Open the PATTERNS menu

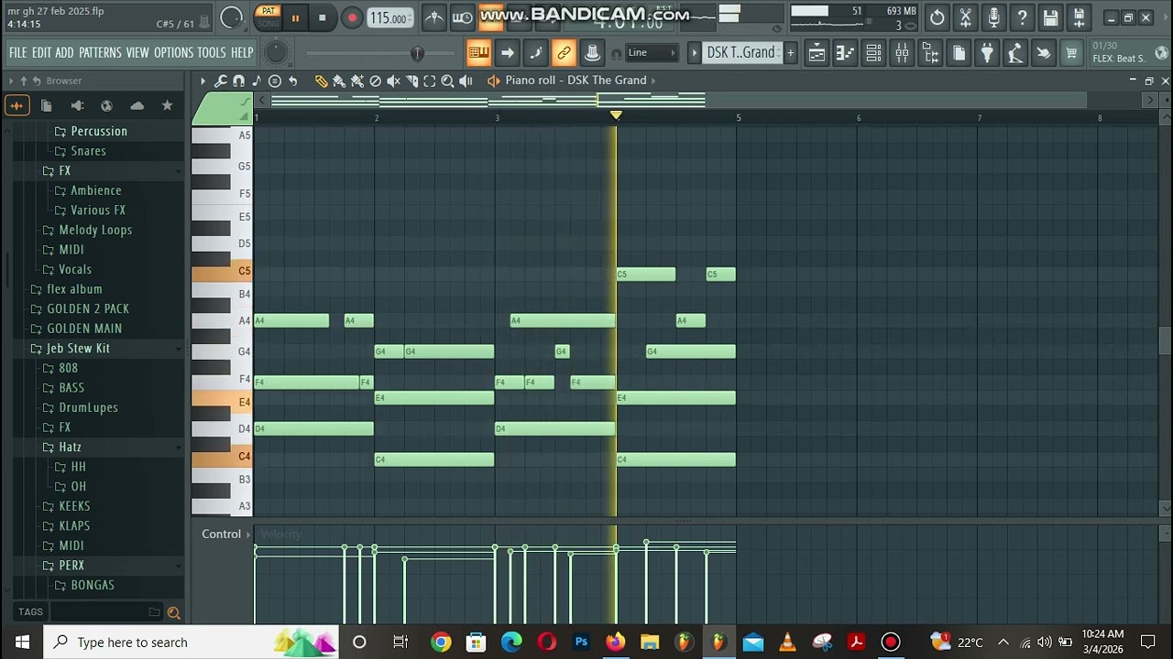pyautogui.click(x=100, y=53)
